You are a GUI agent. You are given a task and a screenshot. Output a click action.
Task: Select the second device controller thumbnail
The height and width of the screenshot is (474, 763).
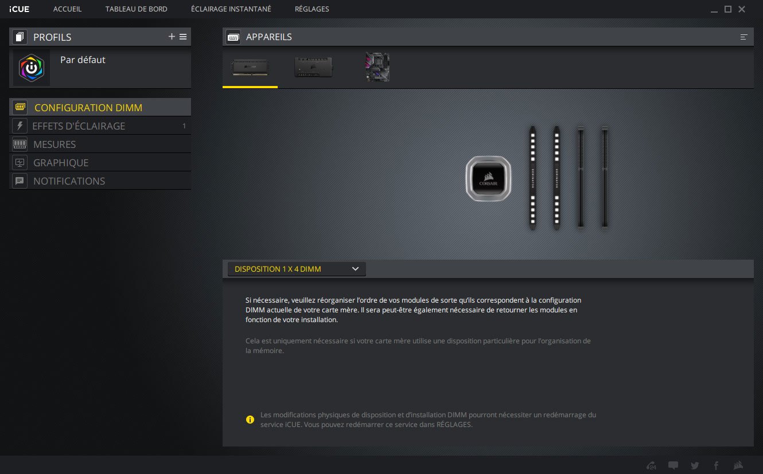pyautogui.click(x=313, y=67)
